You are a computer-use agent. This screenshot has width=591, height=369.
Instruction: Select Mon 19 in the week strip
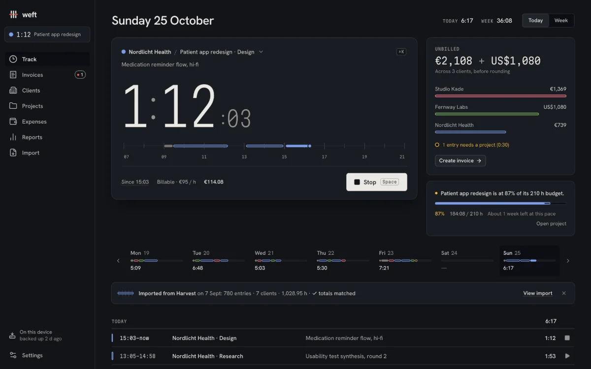[x=156, y=260]
